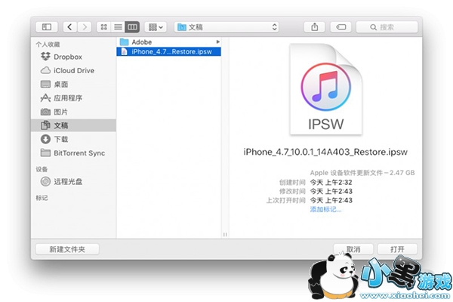Image resolution: width=453 pixels, height=302 pixels.
Task: Select 应用程序 in the sidebar
Action: click(x=68, y=97)
